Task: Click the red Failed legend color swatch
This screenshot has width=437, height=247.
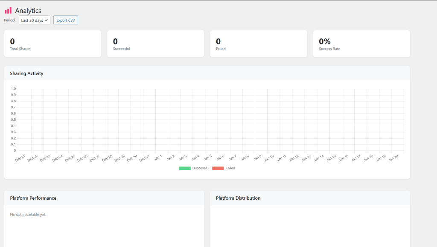Action: [218, 168]
